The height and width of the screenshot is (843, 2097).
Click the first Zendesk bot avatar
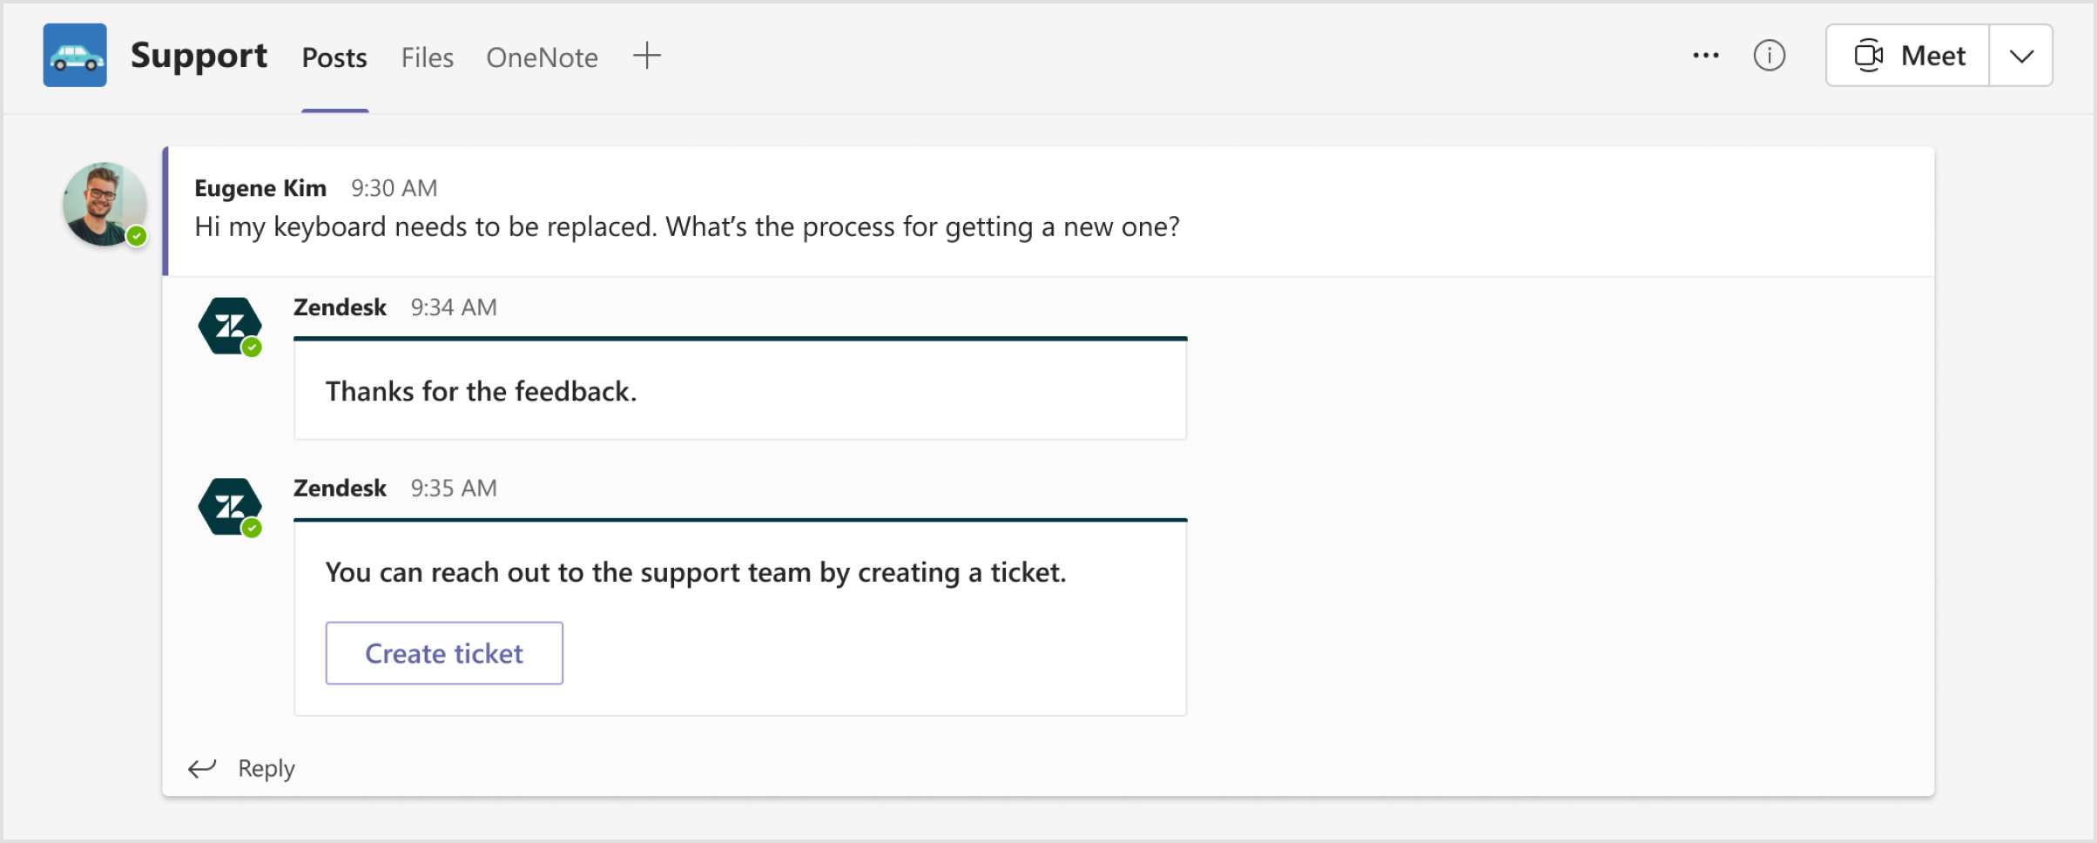coord(230,324)
